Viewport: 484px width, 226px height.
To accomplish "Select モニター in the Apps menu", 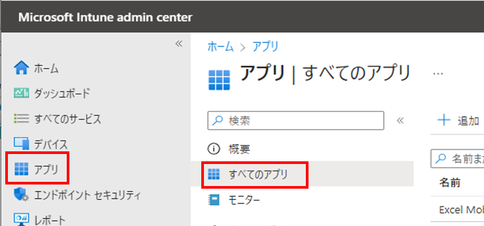I will point(244,200).
